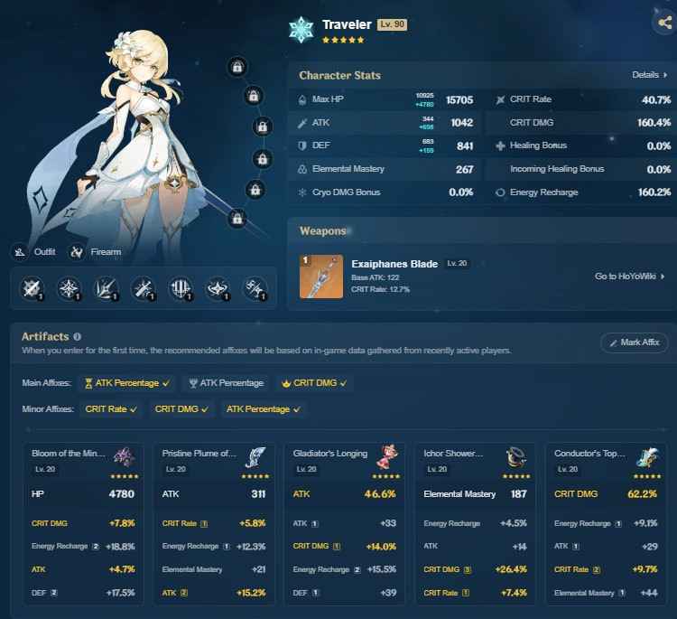Select the seventh talent skill icon
The width and height of the screenshot is (677, 619).
(255, 288)
